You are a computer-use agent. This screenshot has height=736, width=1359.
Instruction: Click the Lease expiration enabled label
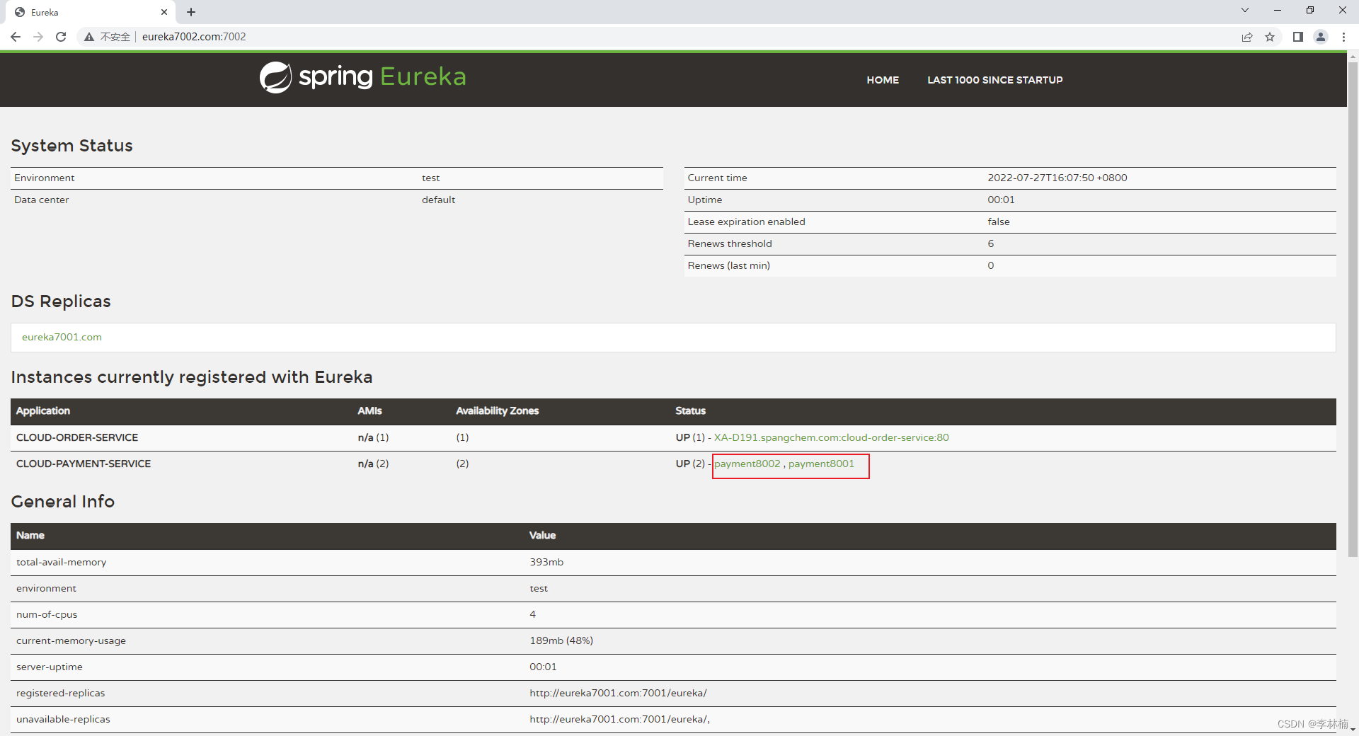tap(746, 222)
